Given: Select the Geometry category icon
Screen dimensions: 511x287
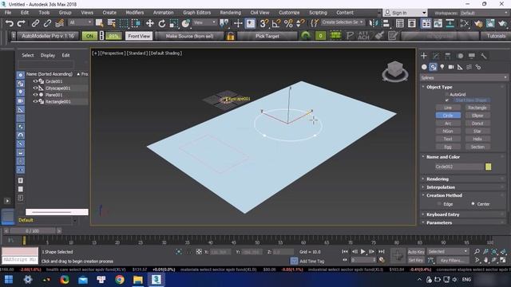Looking at the screenshot, I should [x=424, y=67].
